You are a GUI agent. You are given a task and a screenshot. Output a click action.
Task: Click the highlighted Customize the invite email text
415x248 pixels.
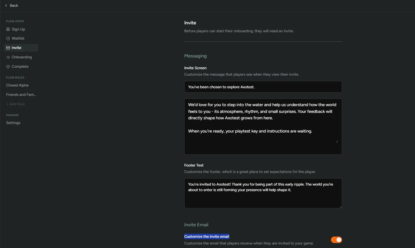(x=207, y=236)
